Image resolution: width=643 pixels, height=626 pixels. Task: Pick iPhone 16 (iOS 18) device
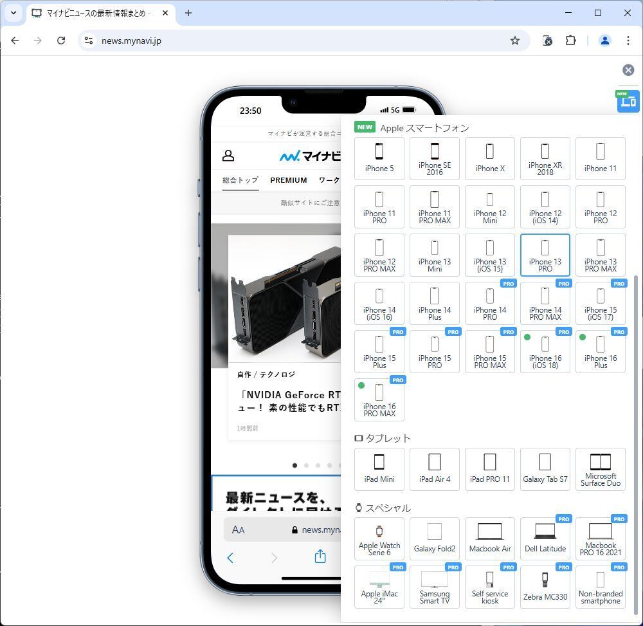pyautogui.click(x=545, y=351)
